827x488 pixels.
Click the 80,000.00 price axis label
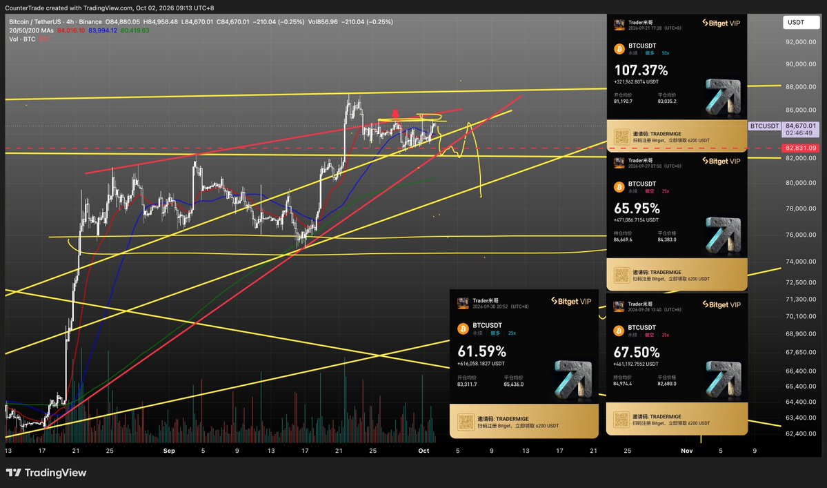pyautogui.click(x=801, y=183)
